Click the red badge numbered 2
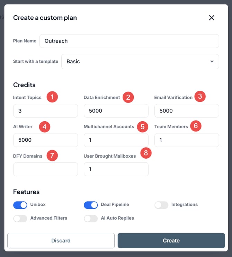Viewport: 232px width, 257px height. pyautogui.click(x=128, y=97)
